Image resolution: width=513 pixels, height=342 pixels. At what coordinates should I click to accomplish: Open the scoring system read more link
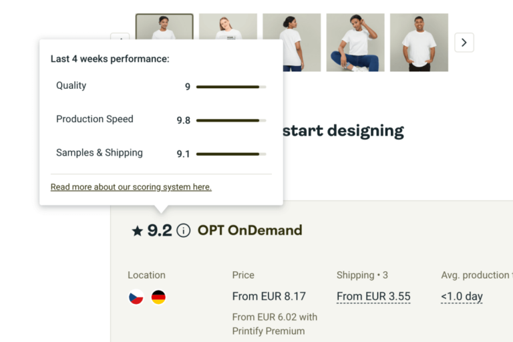(x=131, y=187)
